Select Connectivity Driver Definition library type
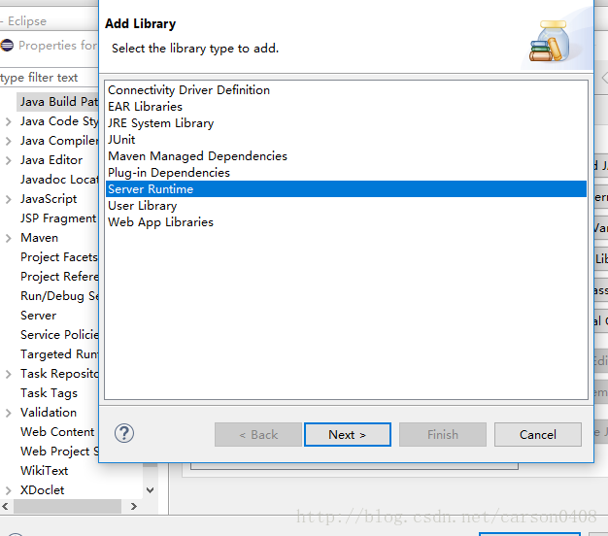Screen dimensions: 608x536 tap(346, 90)
